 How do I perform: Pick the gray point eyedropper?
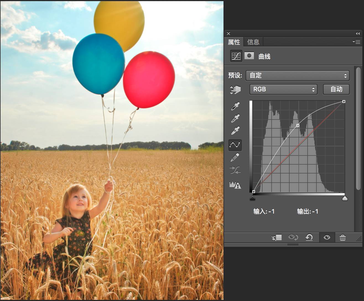(x=235, y=118)
